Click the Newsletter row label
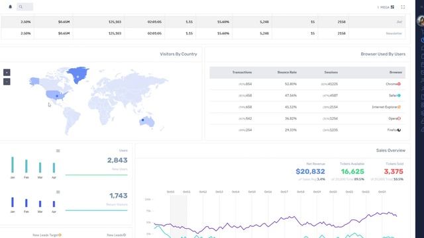This screenshot has height=238, width=424. point(394,34)
